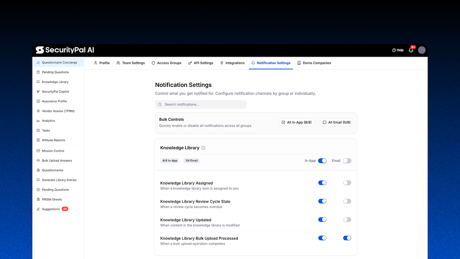Click the Bulk Upload Answers icon
The height and width of the screenshot is (259, 460).
click(x=38, y=161)
